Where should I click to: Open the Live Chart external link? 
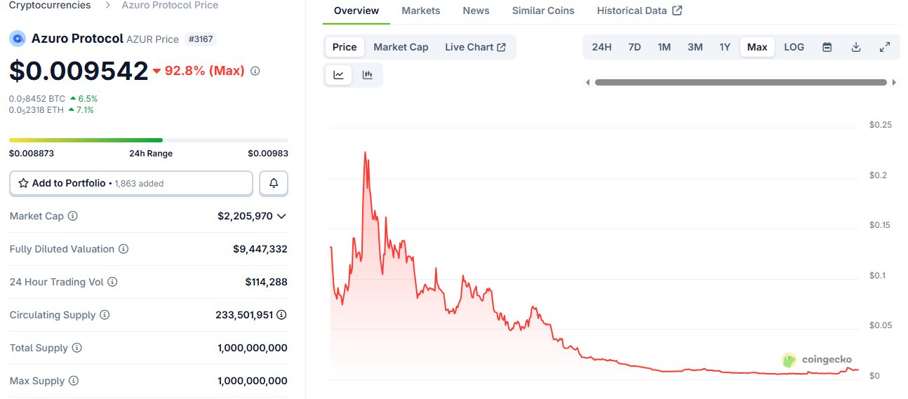point(475,47)
